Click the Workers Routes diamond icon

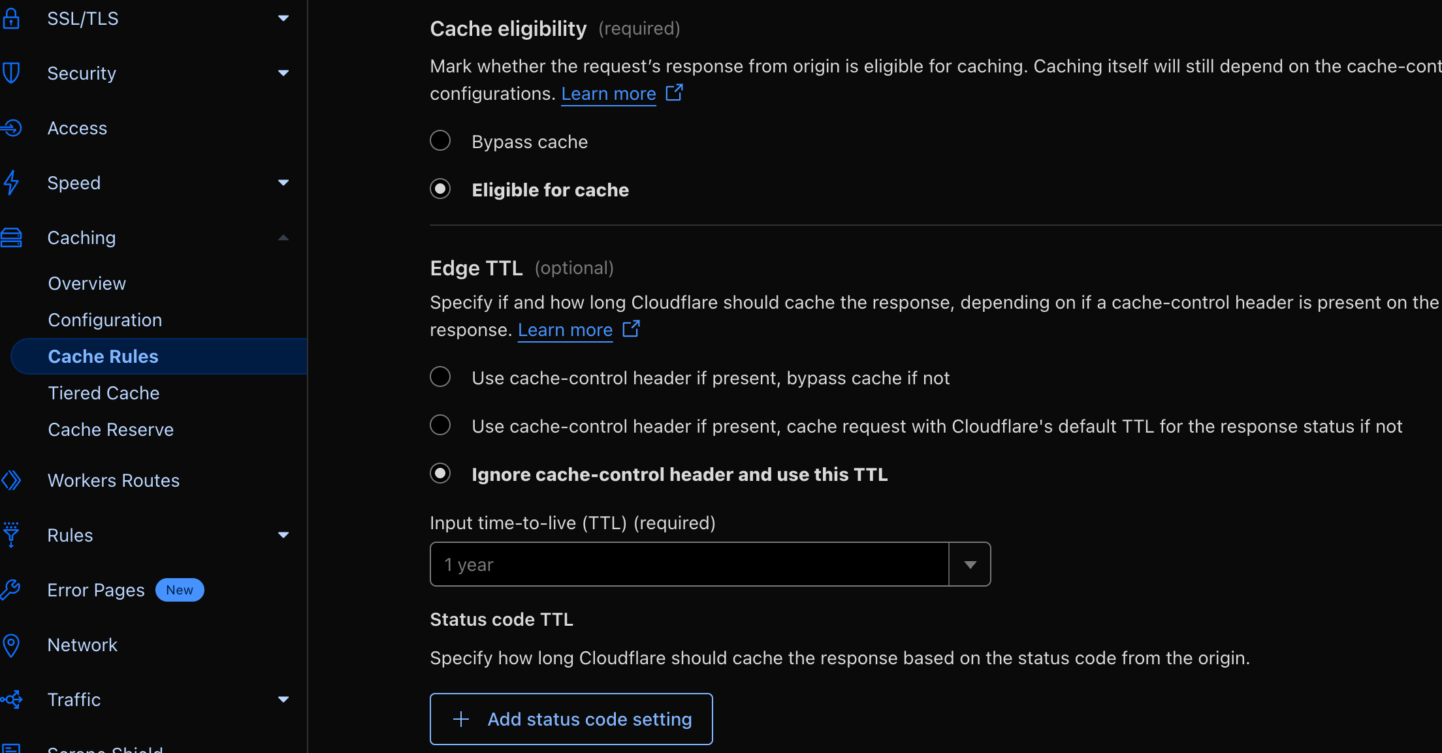11,480
